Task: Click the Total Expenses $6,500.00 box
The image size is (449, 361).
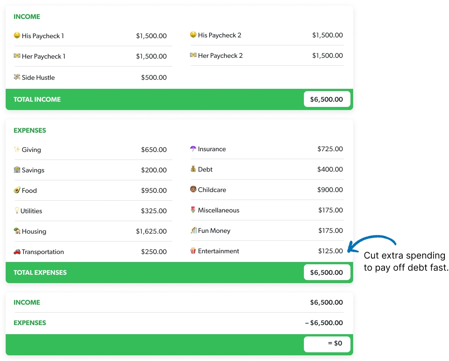Action: tap(327, 273)
